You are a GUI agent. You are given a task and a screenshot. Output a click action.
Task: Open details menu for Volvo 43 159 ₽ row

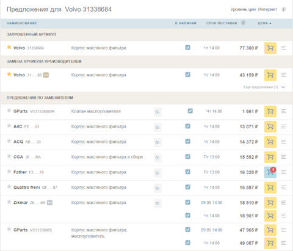pos(284,75)
